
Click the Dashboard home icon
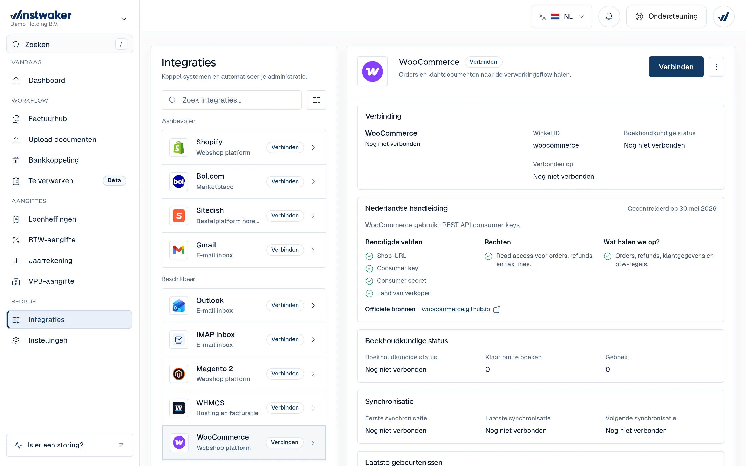pos(16,81)
